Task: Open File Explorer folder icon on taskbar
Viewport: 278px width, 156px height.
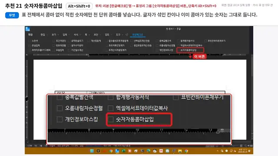Action: [x=180, y=151]
